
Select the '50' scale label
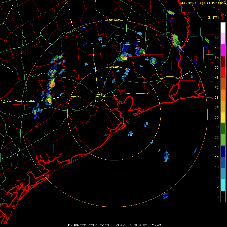click(x=217, y=68)
